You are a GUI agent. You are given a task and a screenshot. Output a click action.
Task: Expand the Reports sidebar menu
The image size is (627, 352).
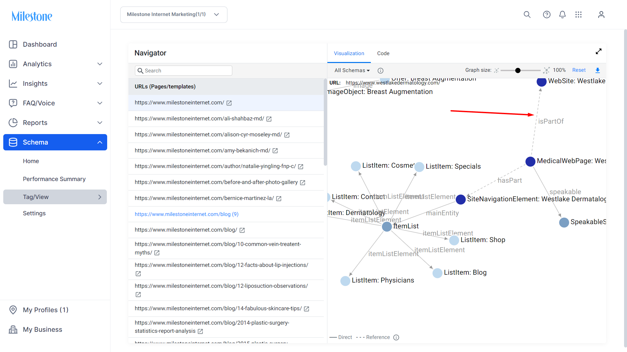coord(100,123)
